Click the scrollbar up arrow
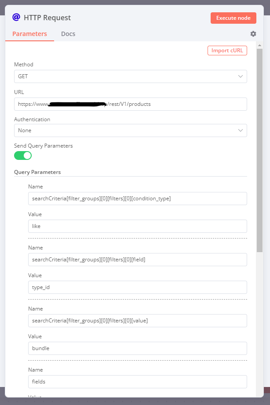Viewport: 270px width, 405px height. (x=260, y=45)
